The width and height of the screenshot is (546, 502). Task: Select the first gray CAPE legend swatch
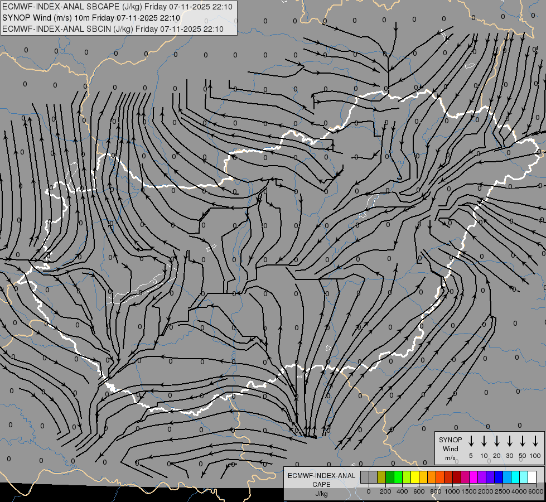365,477
